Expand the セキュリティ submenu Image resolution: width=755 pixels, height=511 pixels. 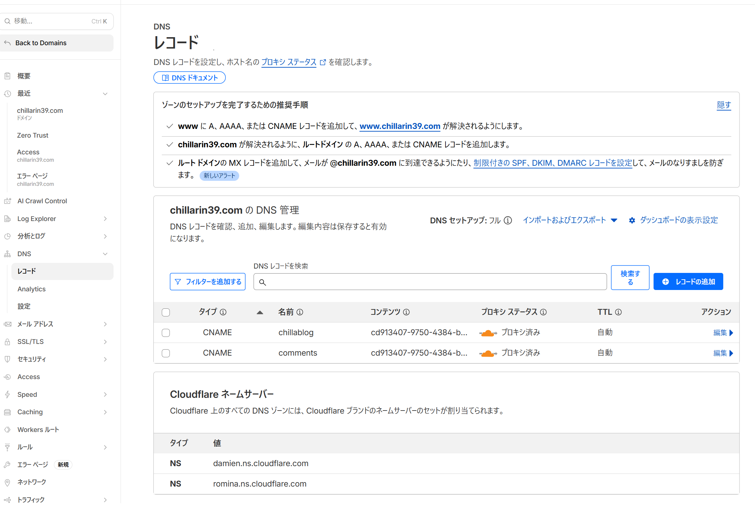point(105,359)
